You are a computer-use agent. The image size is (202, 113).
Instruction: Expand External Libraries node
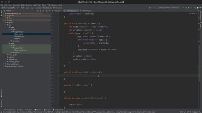click(3, 64)
